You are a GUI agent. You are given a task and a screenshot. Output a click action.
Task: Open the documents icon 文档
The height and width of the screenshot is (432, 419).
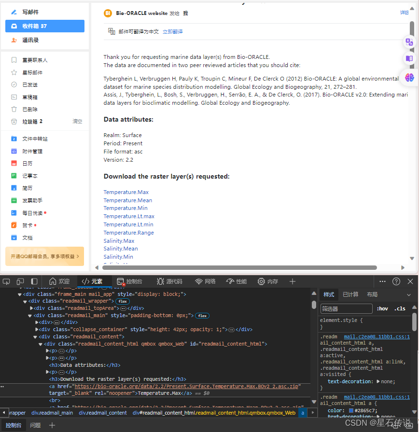pos(14,237)
